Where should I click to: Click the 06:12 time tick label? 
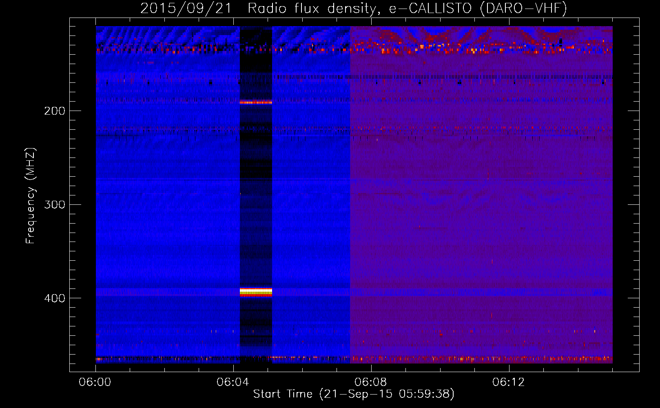(509, 382)
